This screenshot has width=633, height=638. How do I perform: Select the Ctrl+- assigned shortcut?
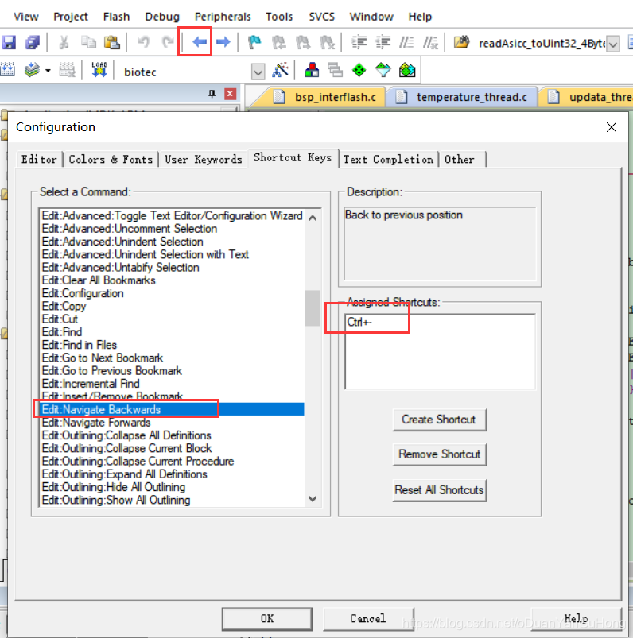(x=440, y=323)
